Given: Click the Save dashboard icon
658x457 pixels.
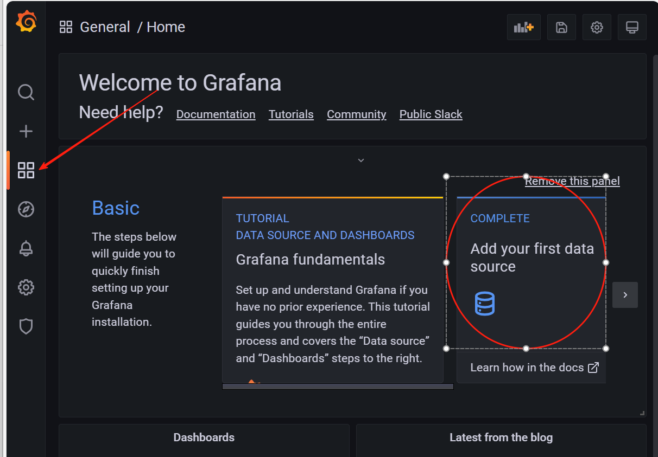Looking at the screenshot, I should (561, 27).
